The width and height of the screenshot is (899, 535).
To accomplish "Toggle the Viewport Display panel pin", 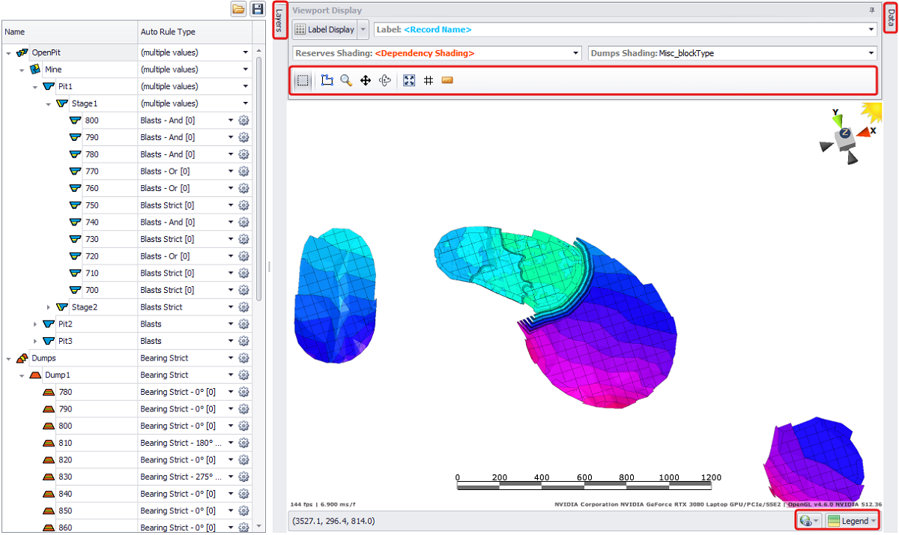I will pyautogui.click(x=871, y=10).
